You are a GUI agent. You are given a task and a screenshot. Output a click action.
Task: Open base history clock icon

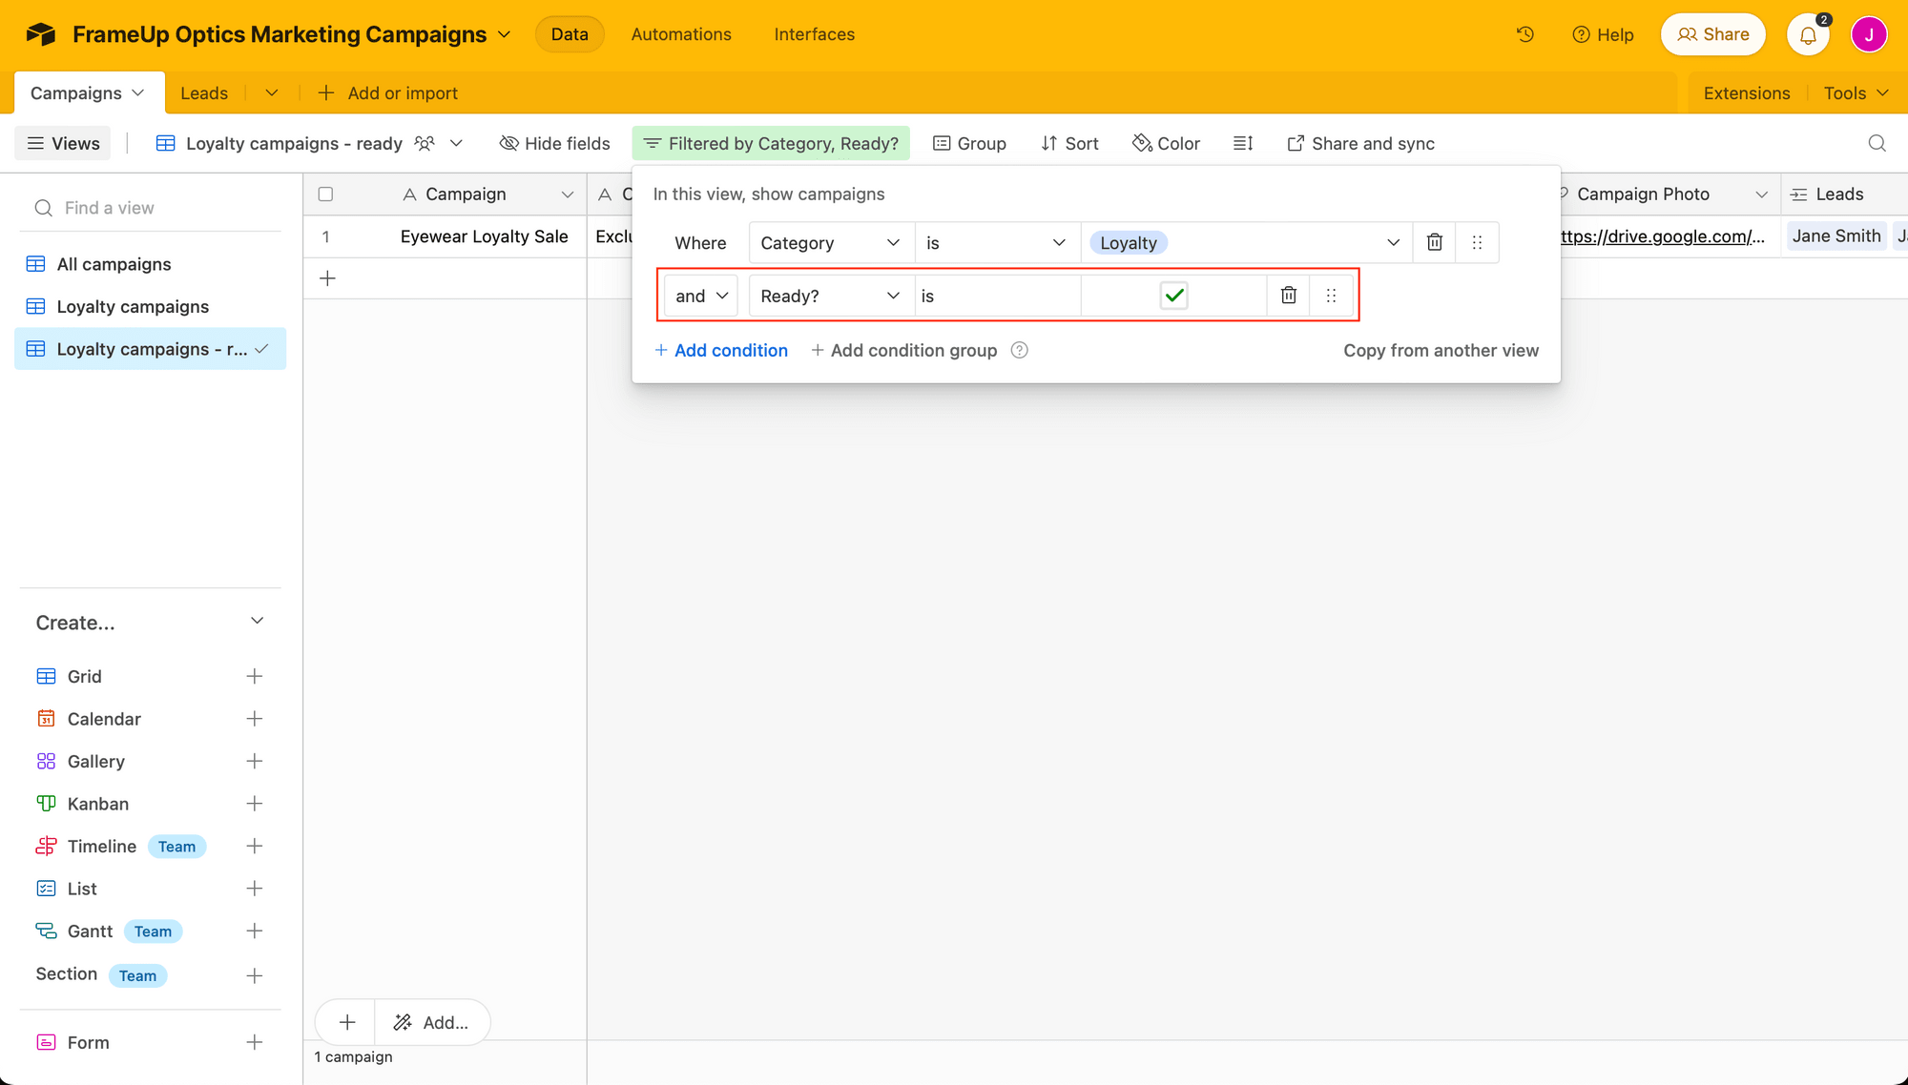pos(1524,34)
